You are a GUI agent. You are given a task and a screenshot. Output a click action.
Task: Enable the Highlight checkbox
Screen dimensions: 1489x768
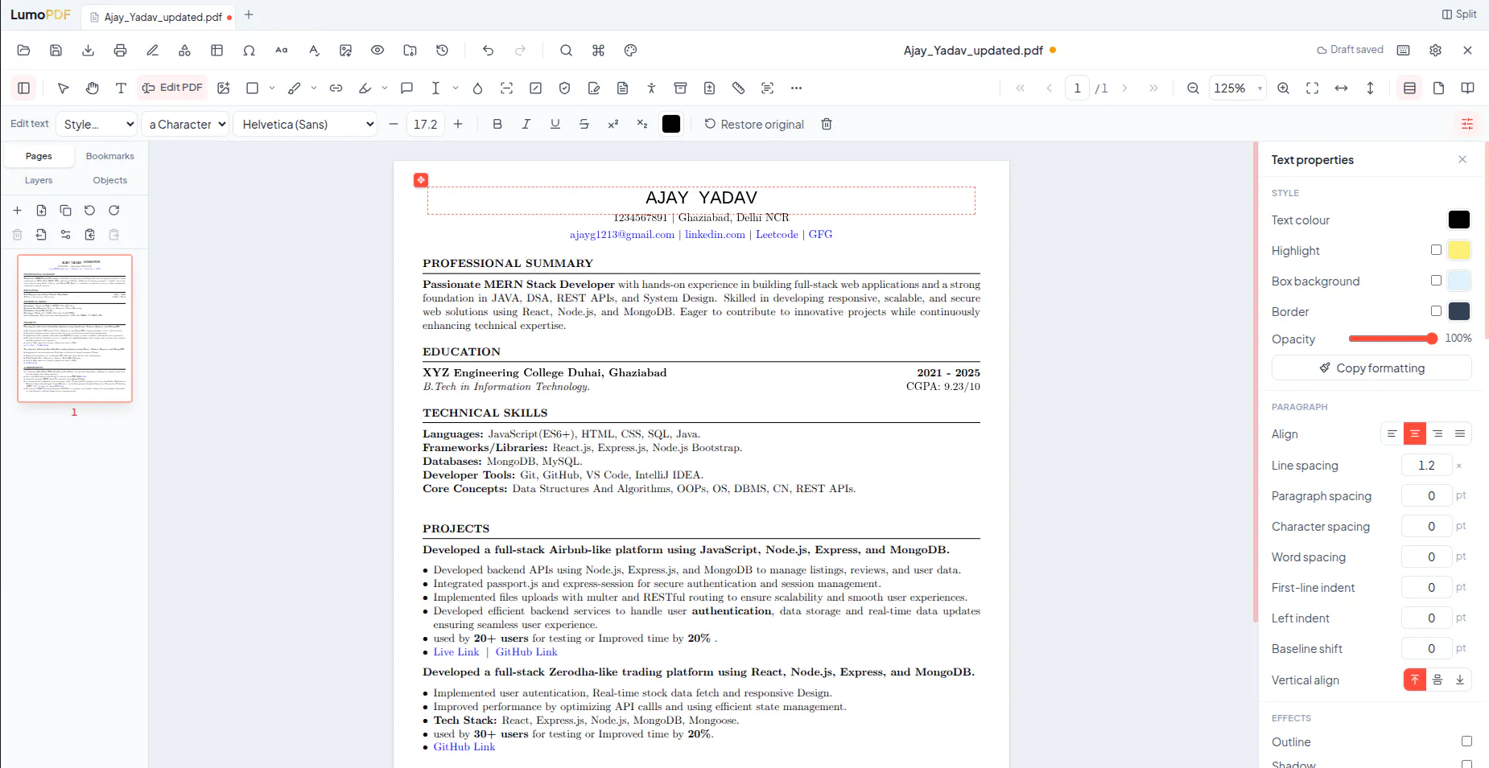pos(1436,250)
